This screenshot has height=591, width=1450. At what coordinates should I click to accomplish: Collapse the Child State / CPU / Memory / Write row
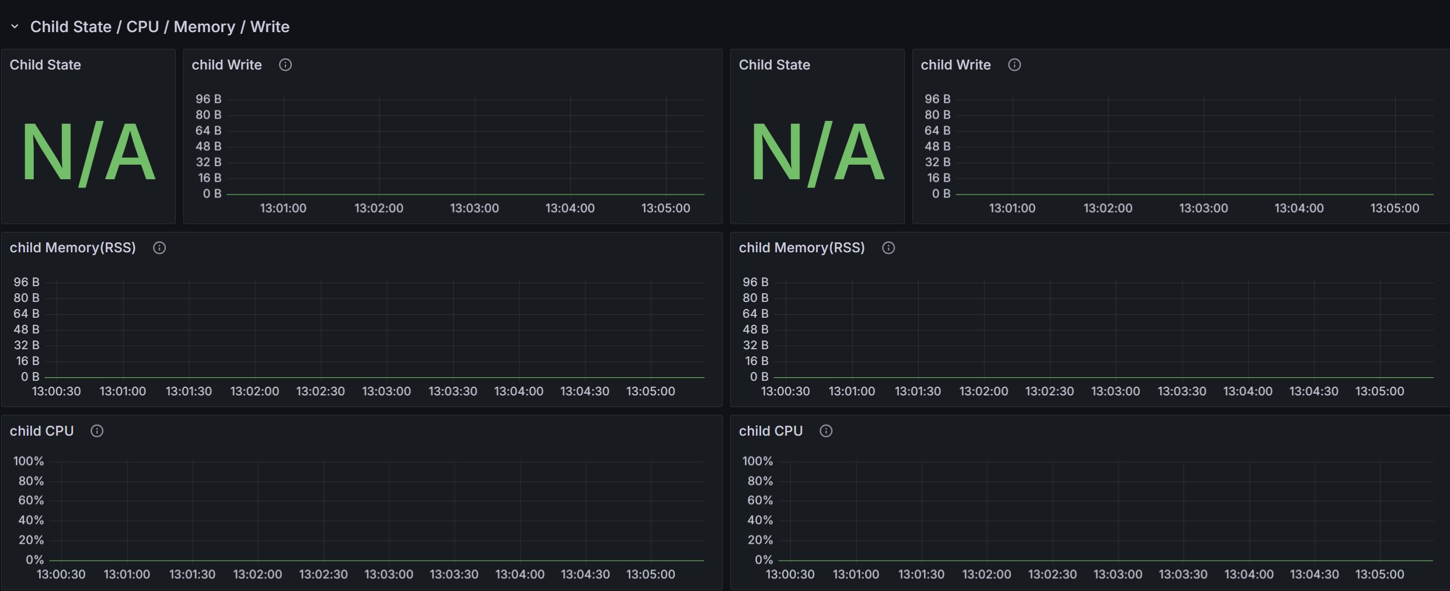(x=15, y=27)
